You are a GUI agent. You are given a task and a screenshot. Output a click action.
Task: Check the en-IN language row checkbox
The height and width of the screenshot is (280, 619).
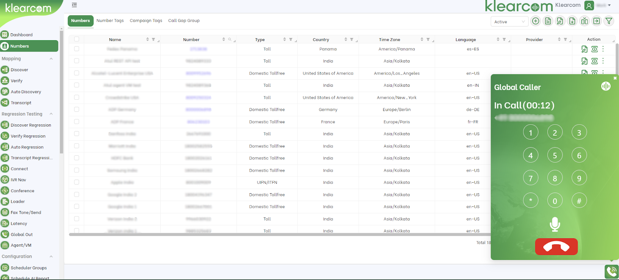(x=77, y=85)
